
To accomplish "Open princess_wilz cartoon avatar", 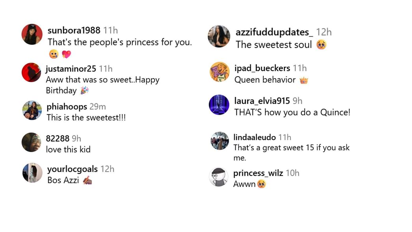I will (x=218, y=177).
